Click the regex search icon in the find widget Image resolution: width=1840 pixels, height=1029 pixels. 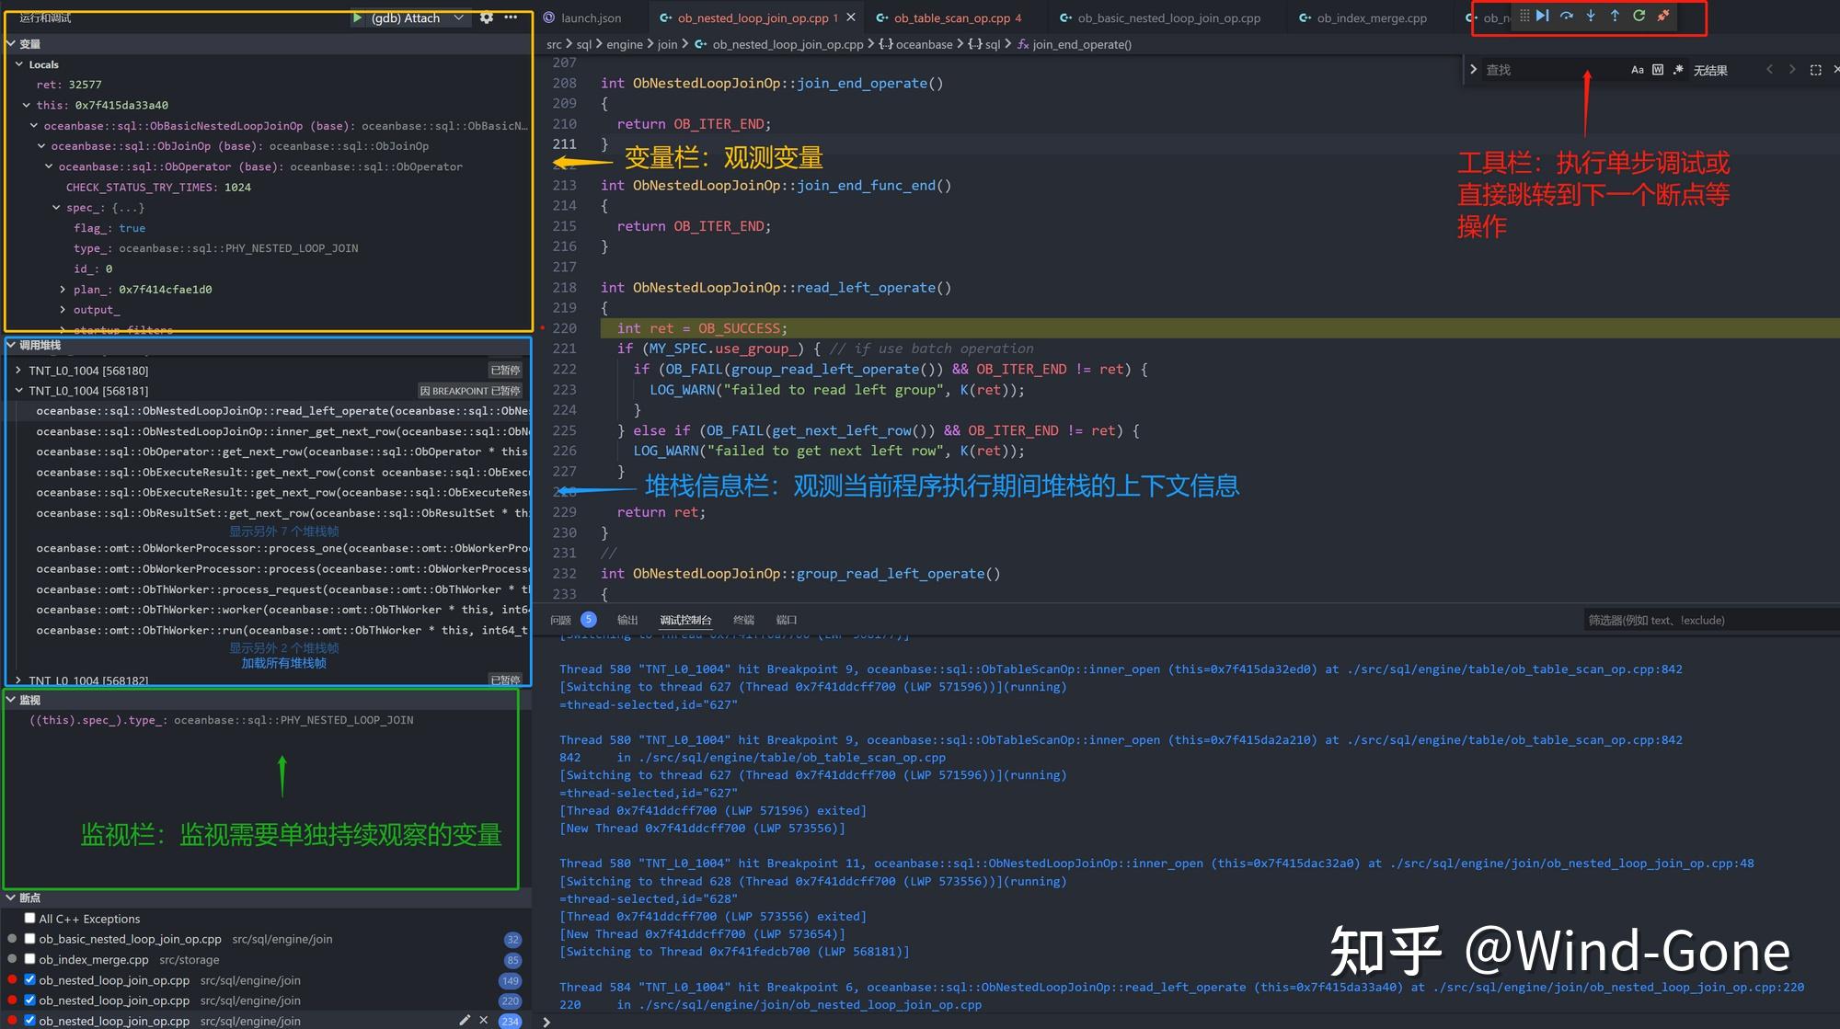(1677, 69)
